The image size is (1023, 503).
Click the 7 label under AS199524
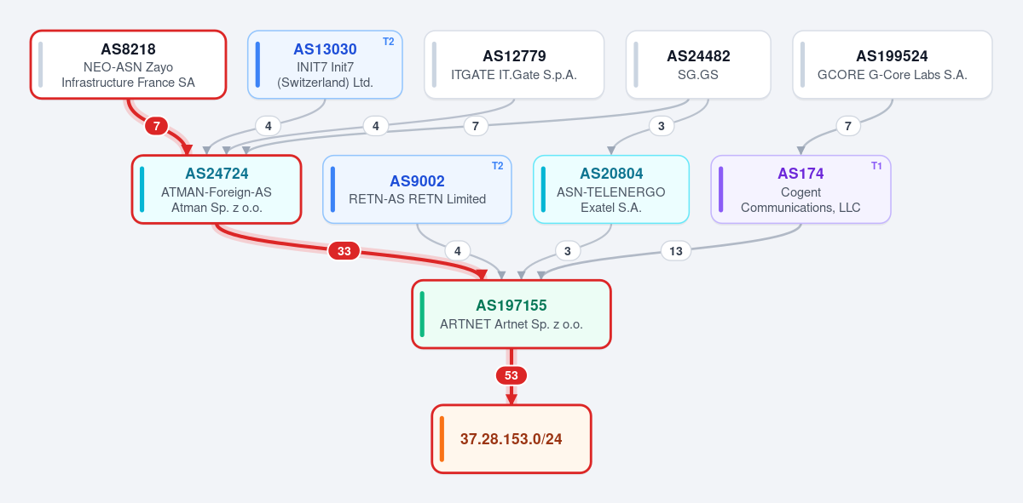(847, 126)
